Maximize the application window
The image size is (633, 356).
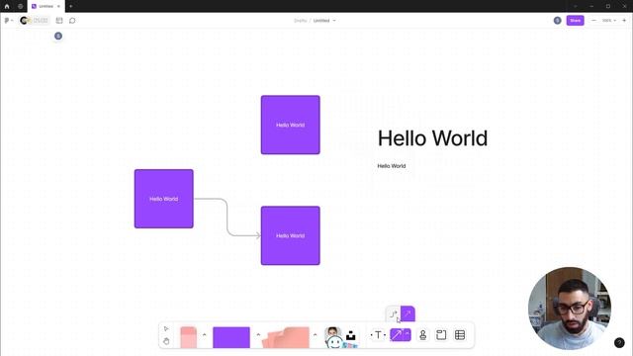coord(608,6)
